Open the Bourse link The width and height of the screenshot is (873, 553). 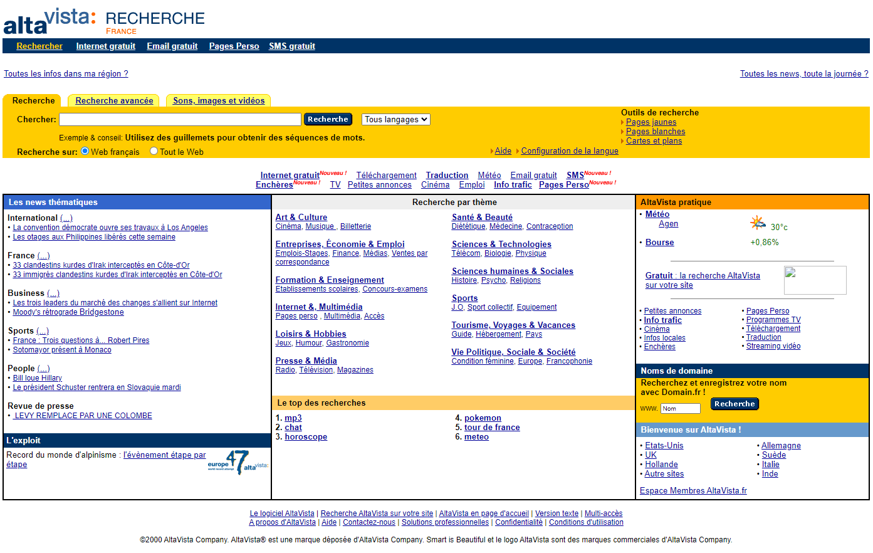click(660, 242)
